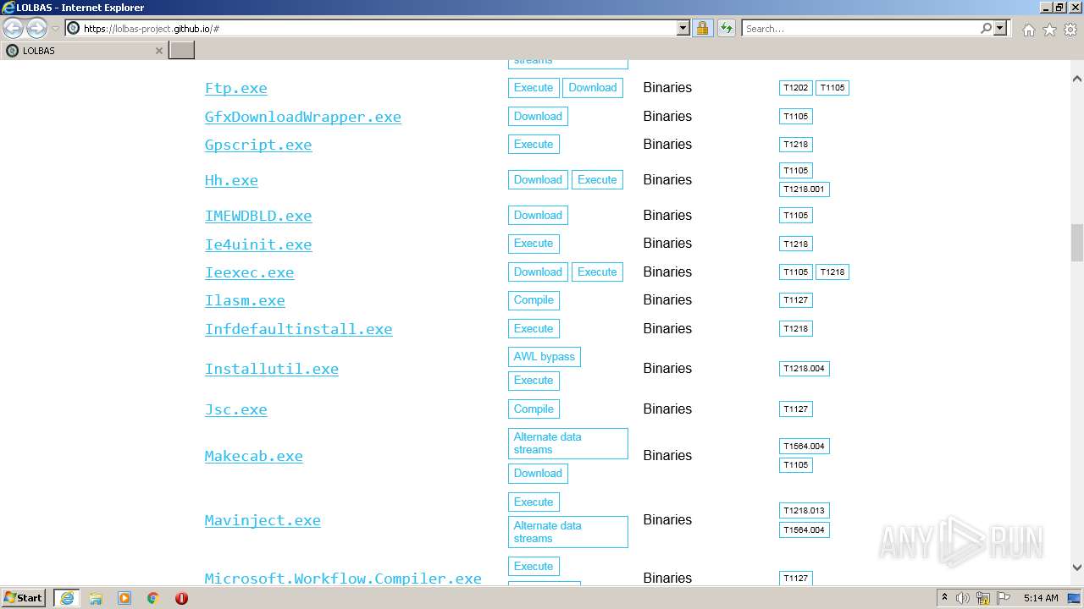
Task: Open the search provider dropdown
Action: point(1000,28)
